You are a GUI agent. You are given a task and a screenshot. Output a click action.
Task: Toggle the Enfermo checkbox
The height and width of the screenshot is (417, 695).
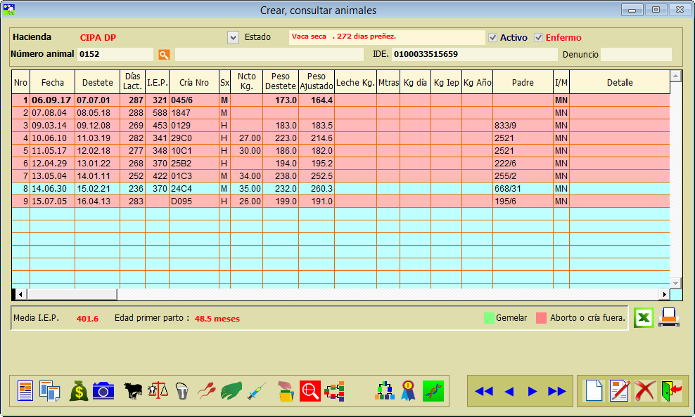(539, 37)
